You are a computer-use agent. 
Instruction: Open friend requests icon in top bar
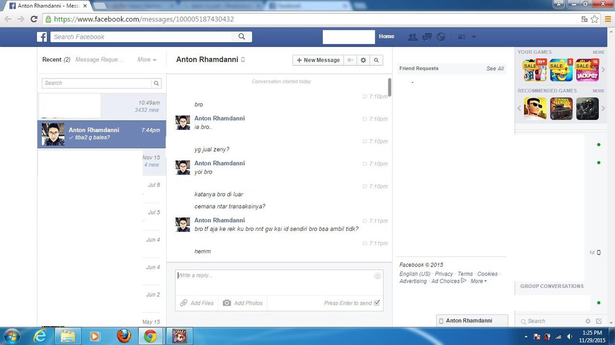coord(412,37)
